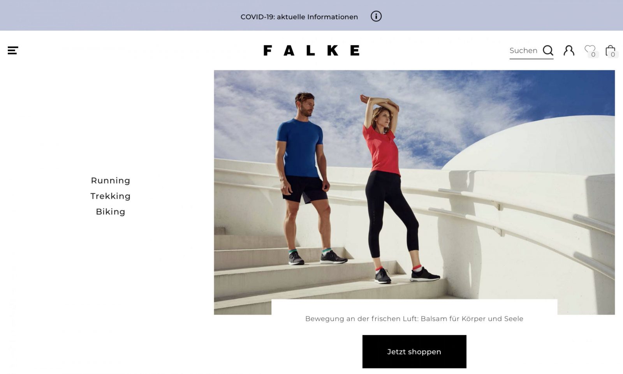Focus the Suchen search field
This screenshot has height=374, width=623.
[525, 51]
